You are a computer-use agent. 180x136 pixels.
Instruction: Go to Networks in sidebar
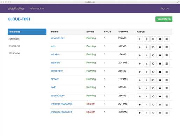15,46
